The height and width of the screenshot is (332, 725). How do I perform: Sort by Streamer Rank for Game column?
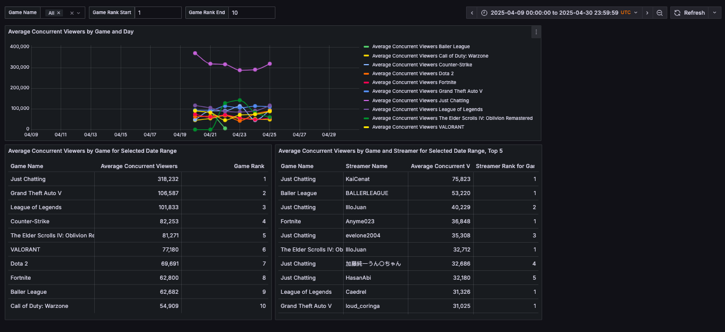pyautogui.click(x=505, y=166)
